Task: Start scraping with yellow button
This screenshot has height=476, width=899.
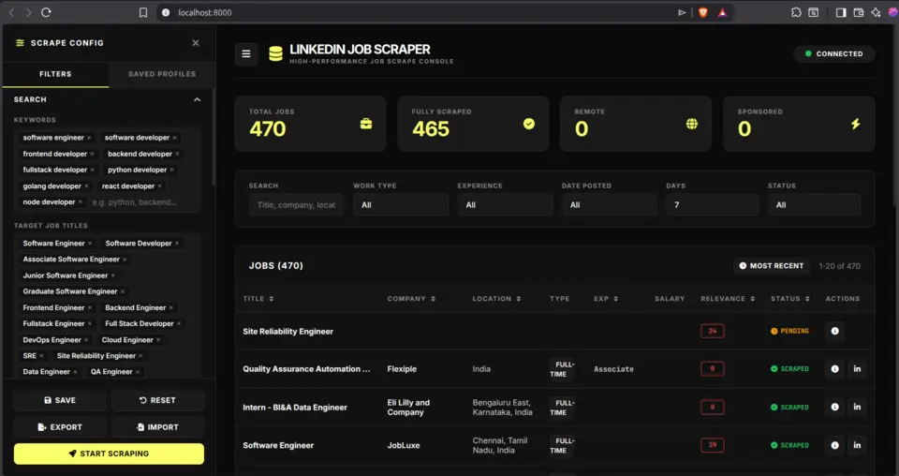Action: (x=109, y=454)
